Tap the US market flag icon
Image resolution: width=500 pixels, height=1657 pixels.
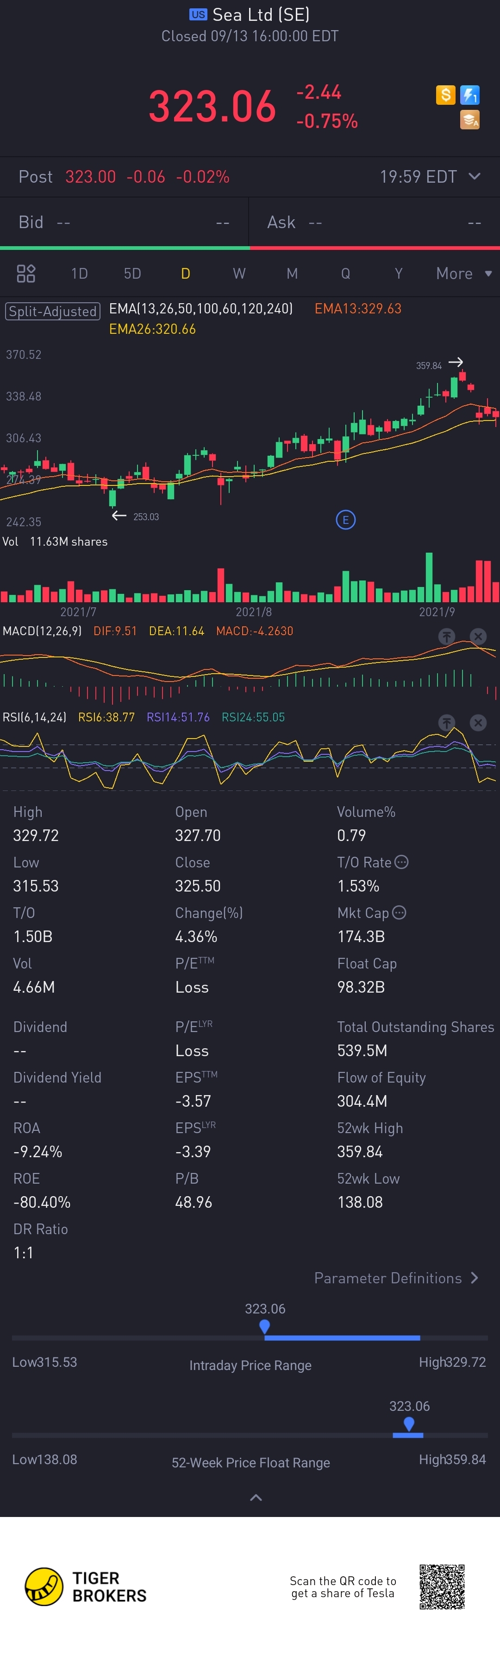click(198, 14)
